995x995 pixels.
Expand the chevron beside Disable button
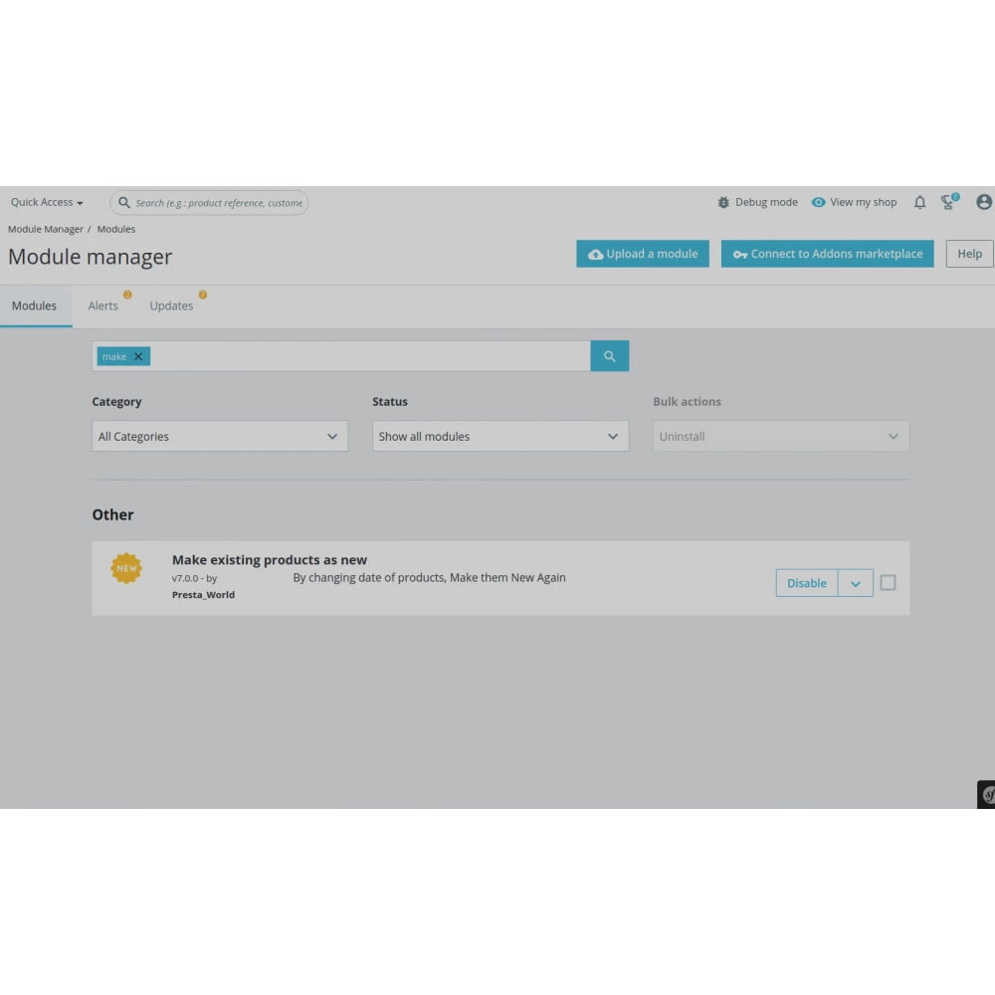856,582
